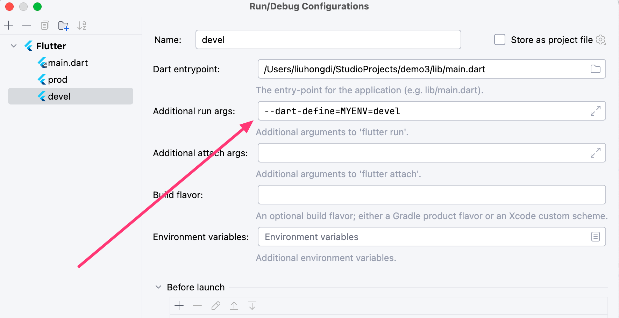Expand the Additional attach args field
Screen dimensions: 619x318
(595, 153)
